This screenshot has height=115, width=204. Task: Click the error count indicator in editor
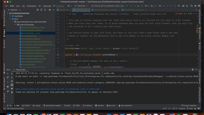click(177, 14)
